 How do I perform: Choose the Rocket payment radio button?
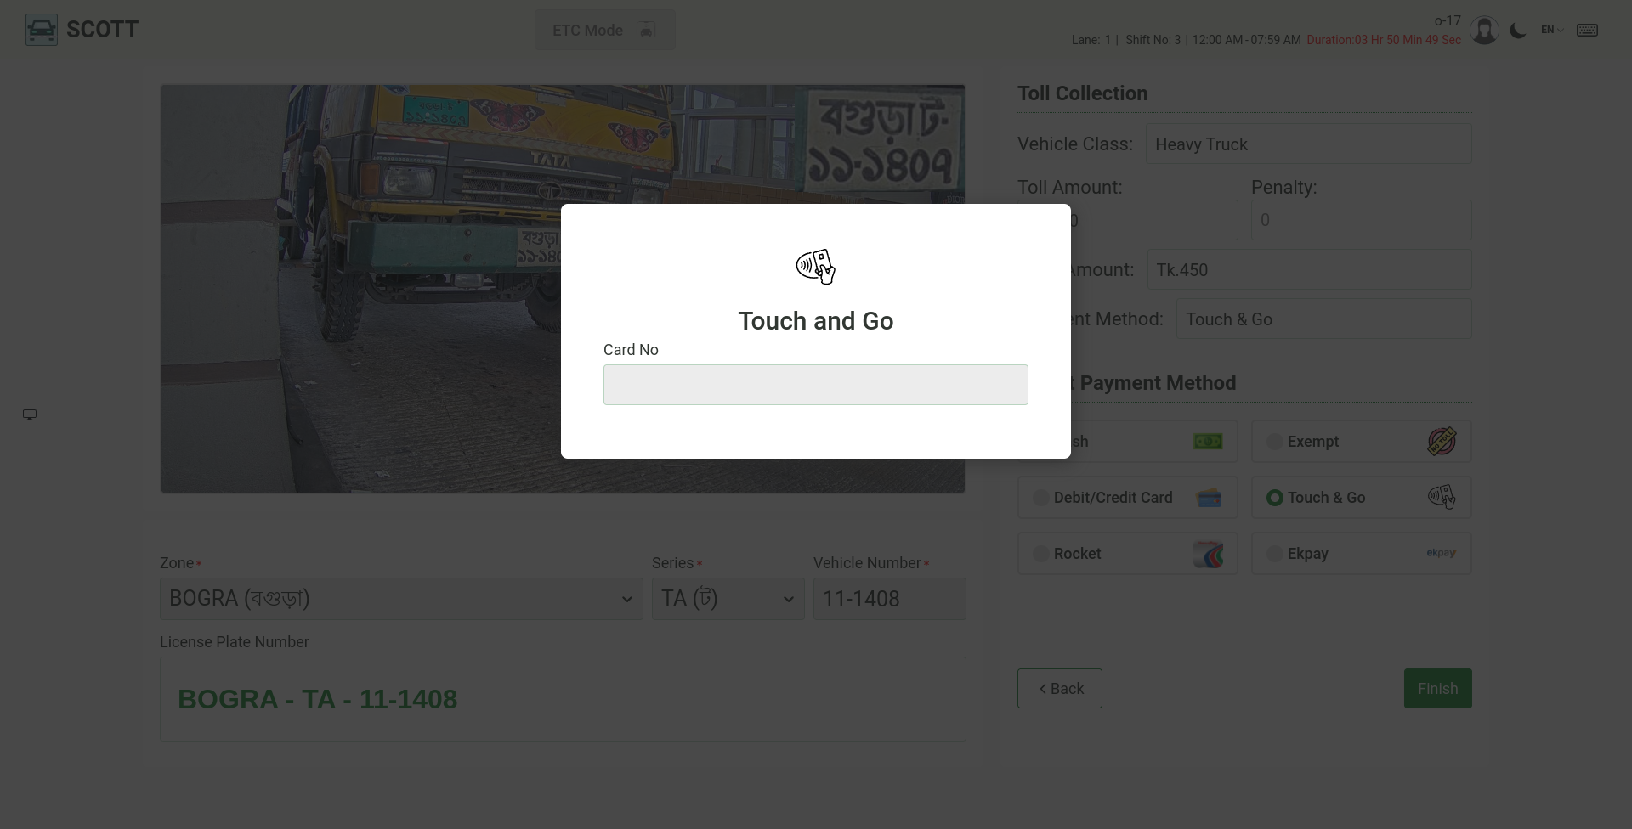pos(1040,554)
